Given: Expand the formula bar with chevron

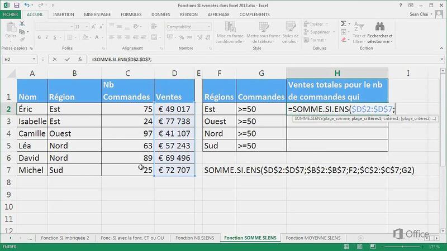Looking at the screenshot, I should tap(441, 59).
